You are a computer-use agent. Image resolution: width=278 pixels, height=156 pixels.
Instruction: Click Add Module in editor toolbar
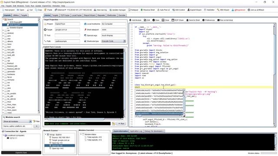[135, 20]
